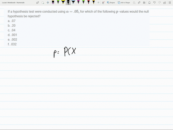The width and height of the screenshot is (173, 130).
Task: Click the question text about hypothesis test
Action: pyautogui.click(x=78, y=14)
